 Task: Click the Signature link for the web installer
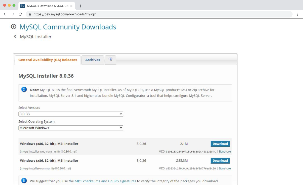pyautogui.click(x=224, y=151)
